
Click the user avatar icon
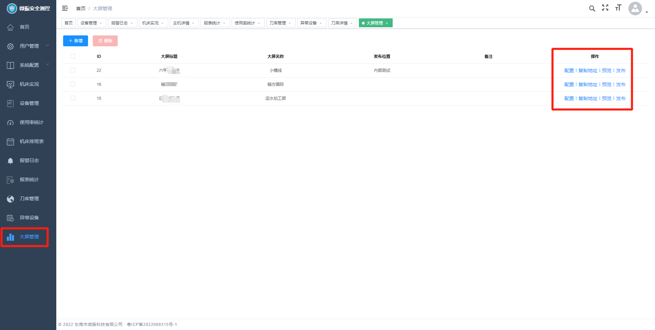pos(635,9)
